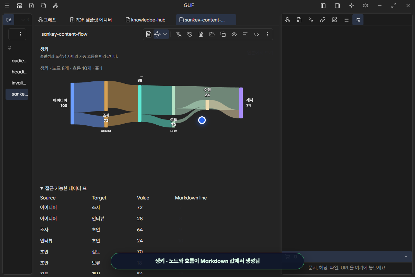Click the 인터뷰 target cell in second row
The width and height of the screenshot is (415, 277).
(98, 218)
